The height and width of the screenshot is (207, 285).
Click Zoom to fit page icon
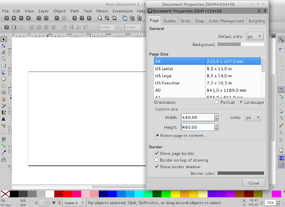coord(114,18)
